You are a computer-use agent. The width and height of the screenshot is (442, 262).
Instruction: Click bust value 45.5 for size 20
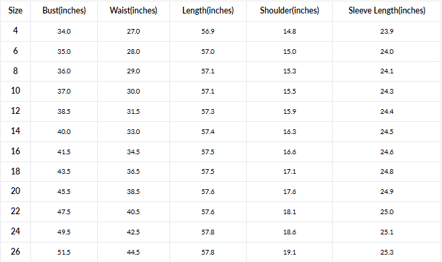(x=64, y=192)
